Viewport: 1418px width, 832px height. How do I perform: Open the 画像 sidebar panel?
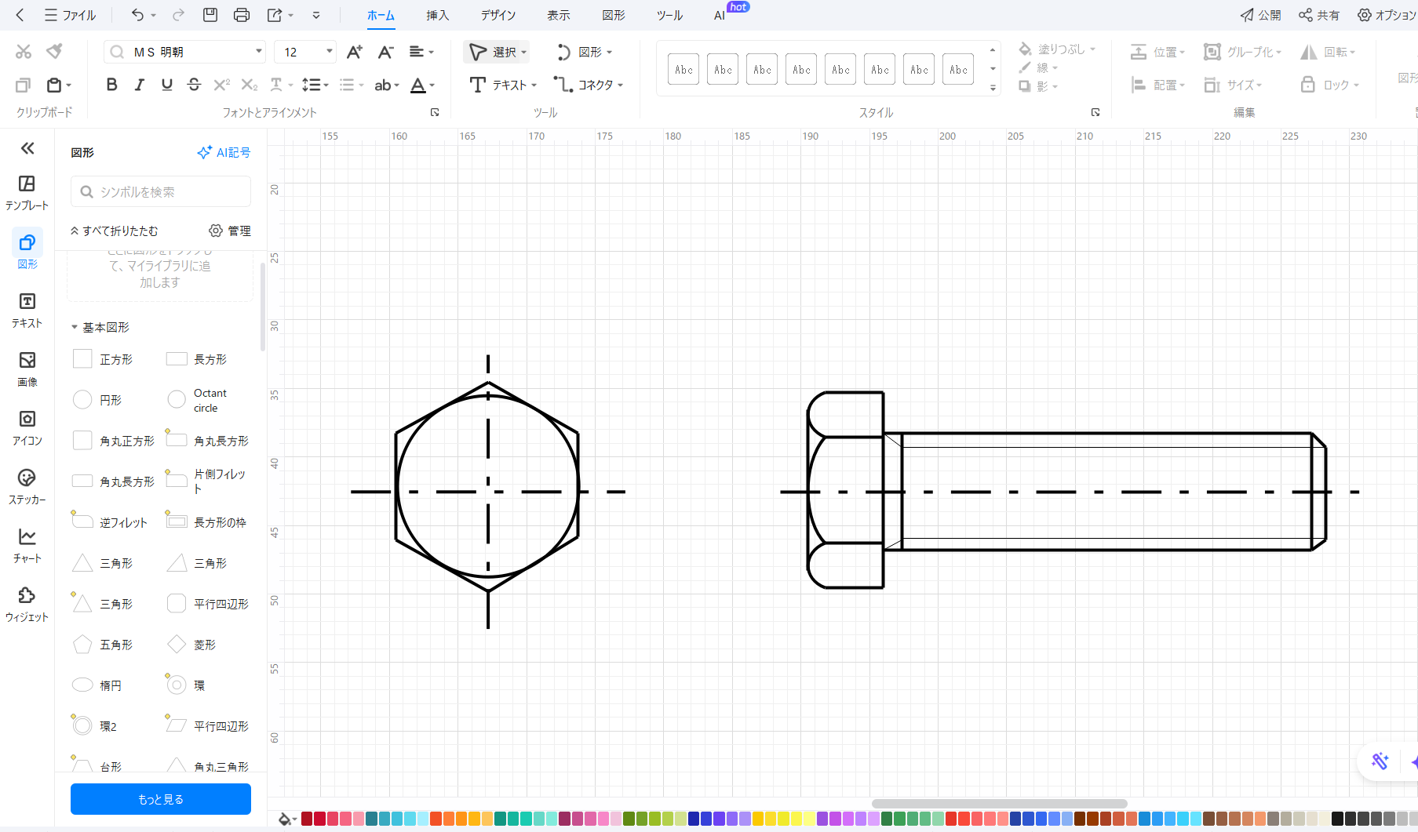[x=27, y=369]
